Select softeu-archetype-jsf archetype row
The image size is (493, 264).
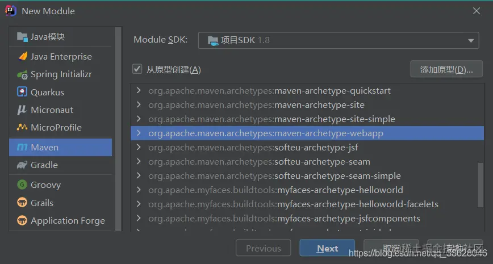(307, 147)
